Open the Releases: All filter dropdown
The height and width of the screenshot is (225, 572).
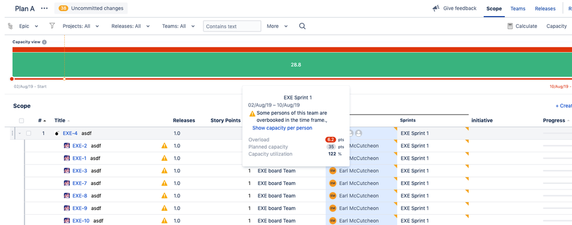pyautogui.click(x=130, y=26)
